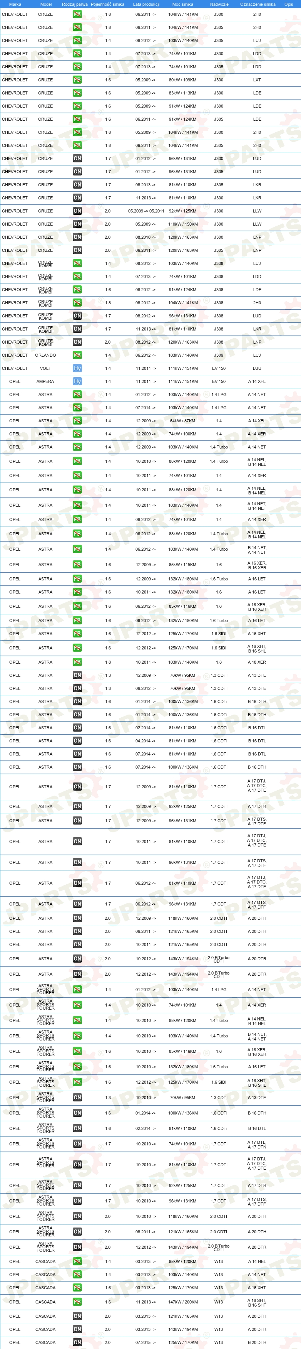Click the Model column header
The height and width of the screenshot is (1349, 301).
(45, 4)
